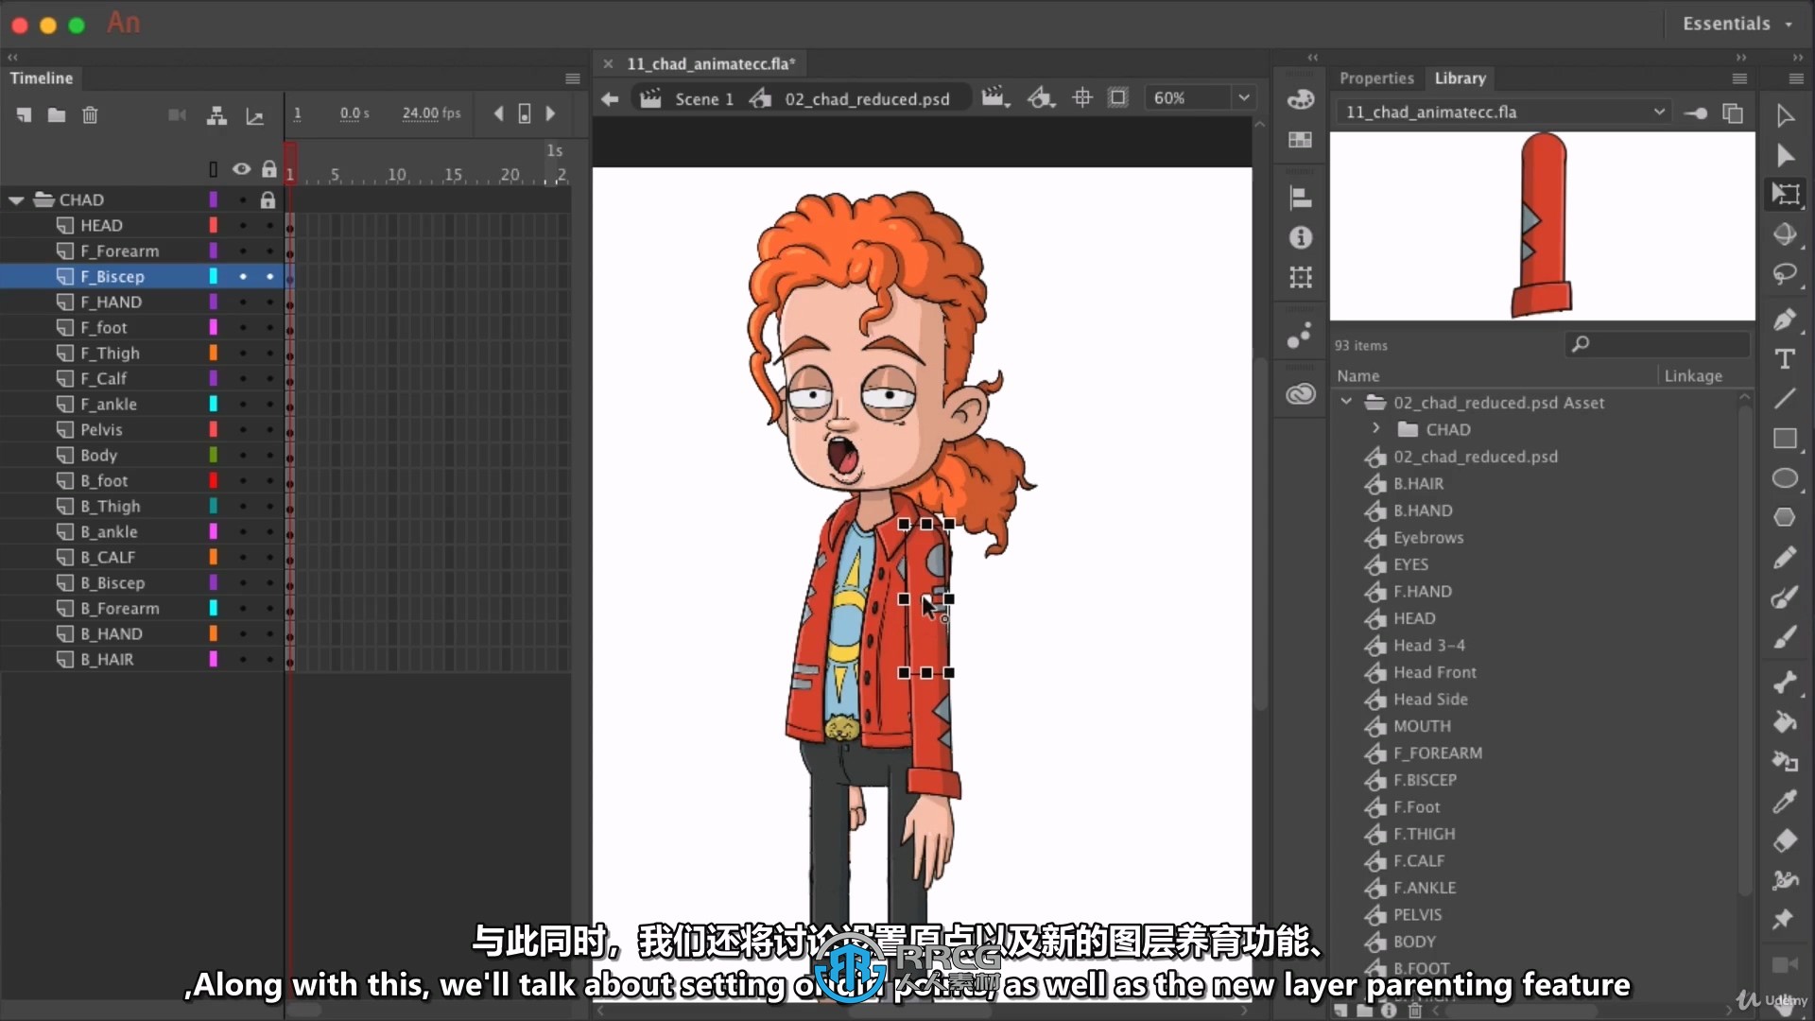Toggle lock on B_HAIR layer
This screenshot has height=1021, width=1815.
pos(269,658)
